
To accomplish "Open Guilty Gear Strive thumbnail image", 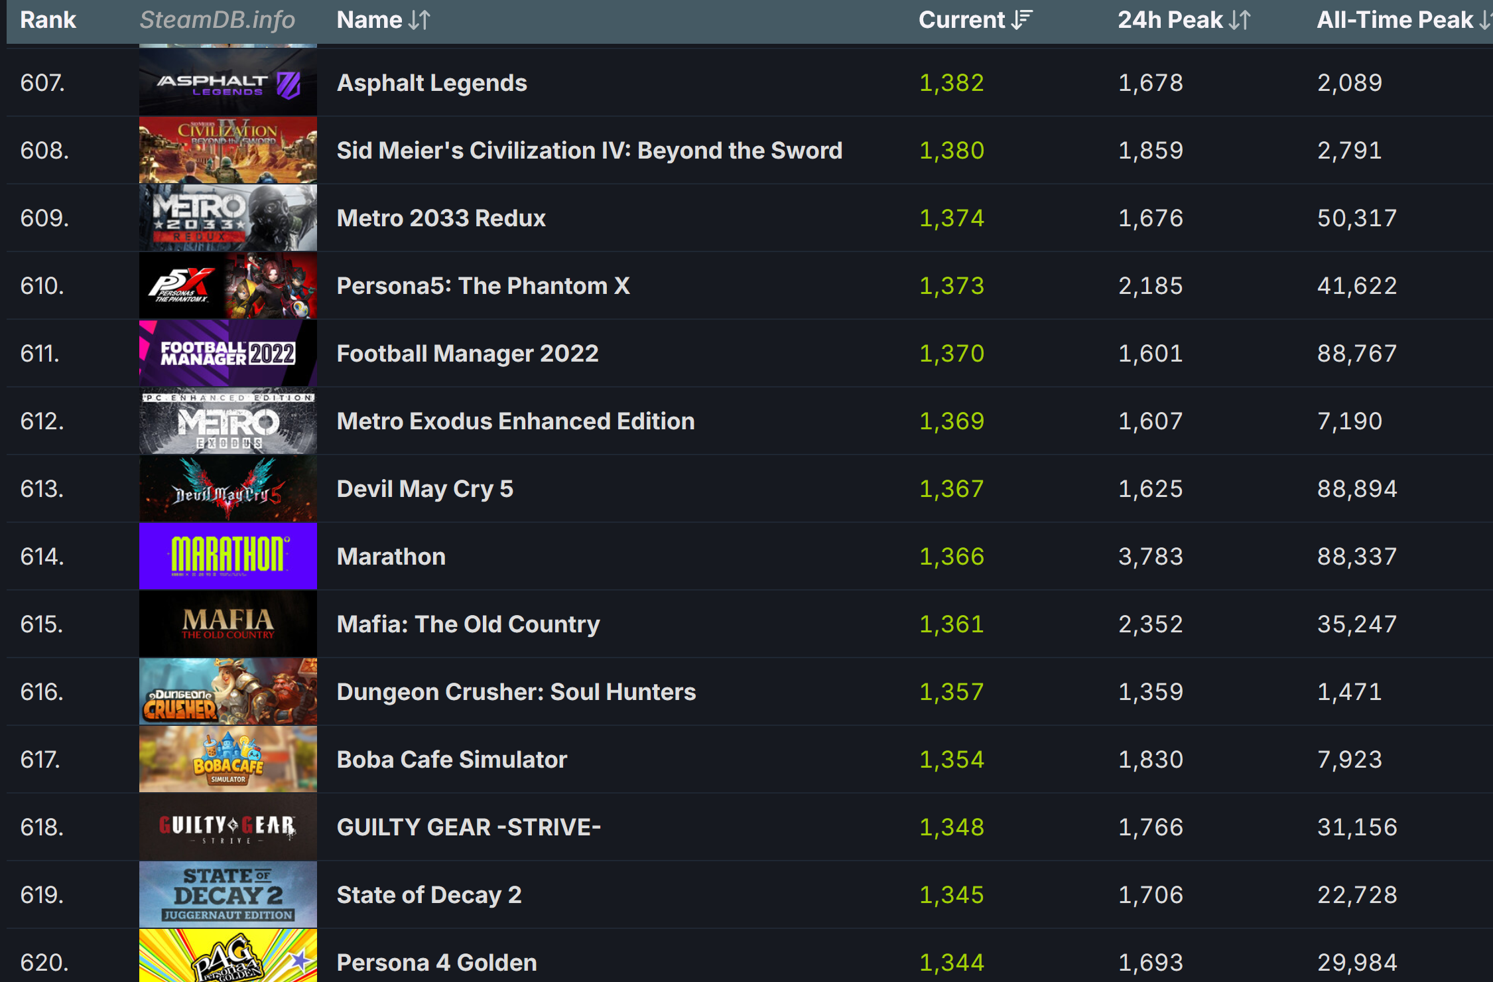I will (x=228, y=827).
